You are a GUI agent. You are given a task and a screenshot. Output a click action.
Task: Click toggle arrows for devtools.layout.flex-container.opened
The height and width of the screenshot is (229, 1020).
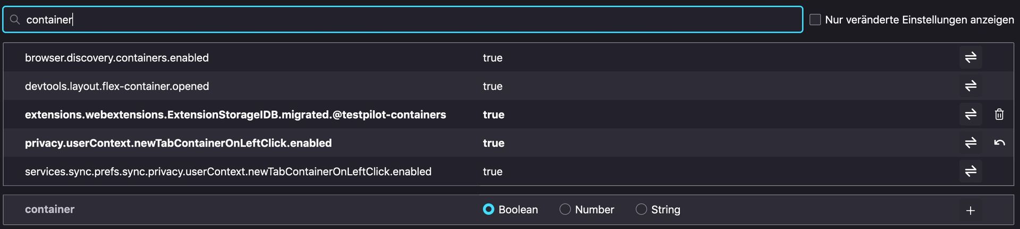tap(970, 86)
